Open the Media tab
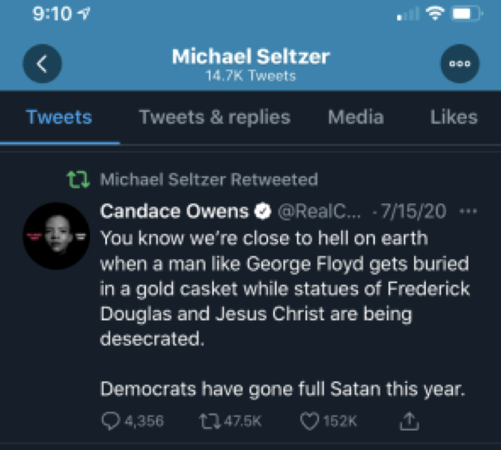501x450 pixels. [356, 117]
